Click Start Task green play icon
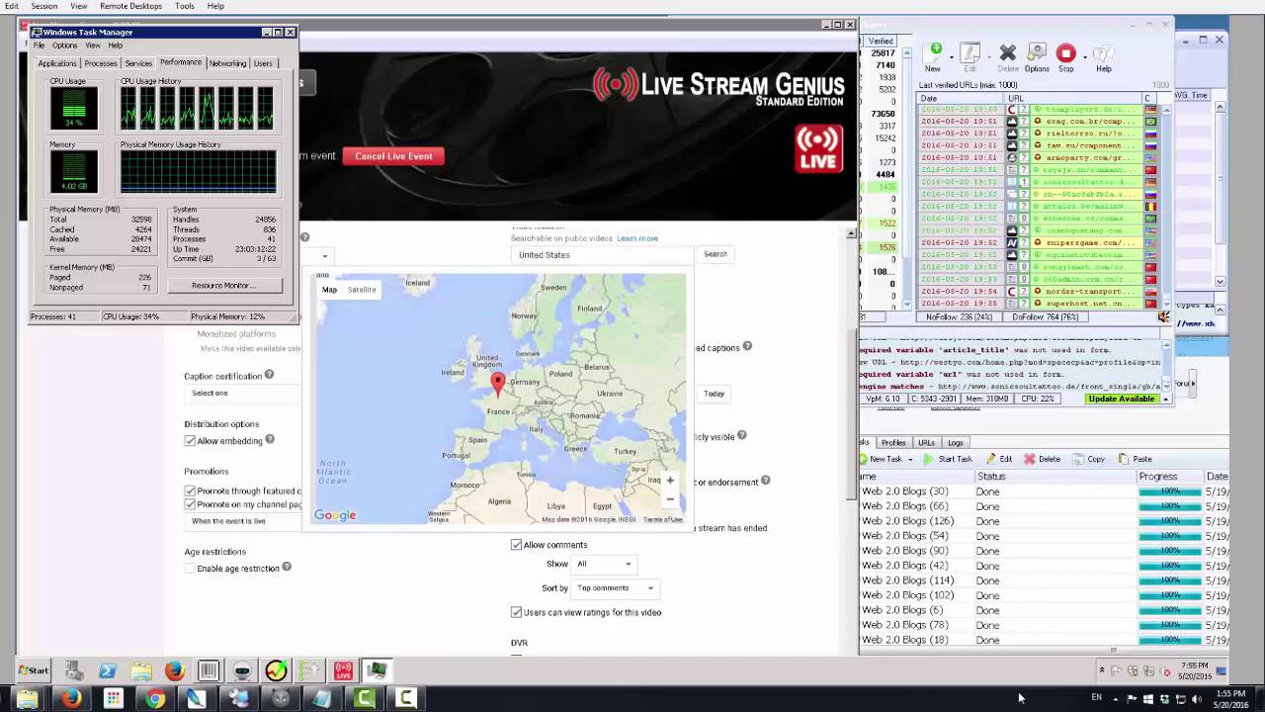The width and height of the screenshot is (1265, 712). (928, 459)
